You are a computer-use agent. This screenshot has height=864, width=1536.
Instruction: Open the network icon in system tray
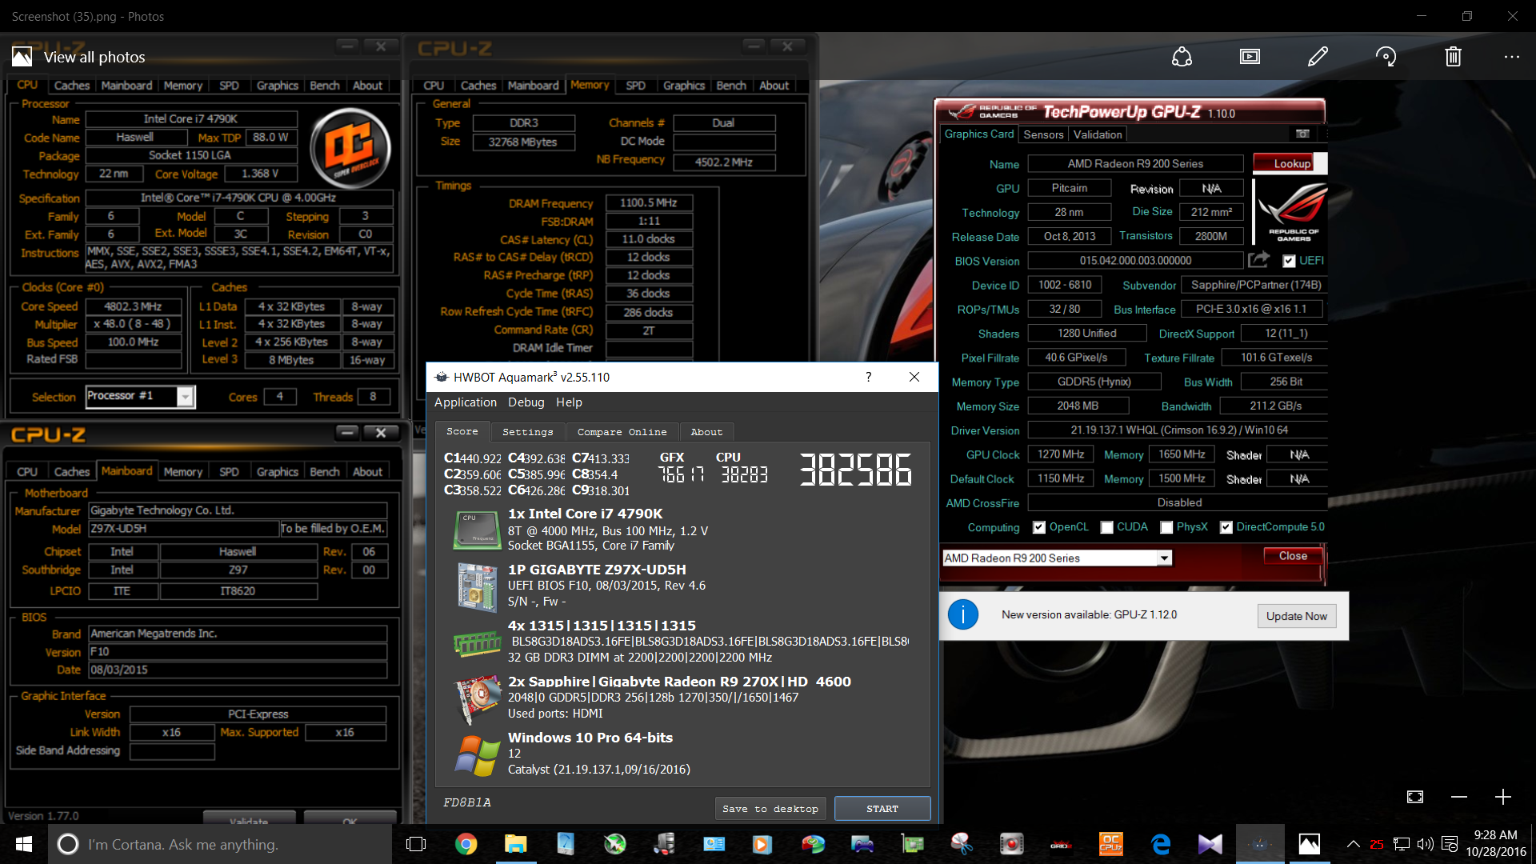click(1402, 844)
